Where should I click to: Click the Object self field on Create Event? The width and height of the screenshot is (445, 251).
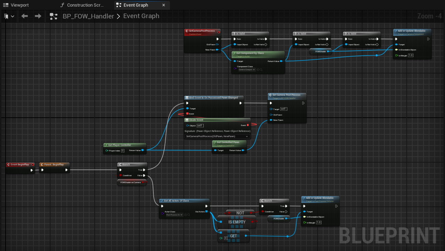(x=200, y=125)
